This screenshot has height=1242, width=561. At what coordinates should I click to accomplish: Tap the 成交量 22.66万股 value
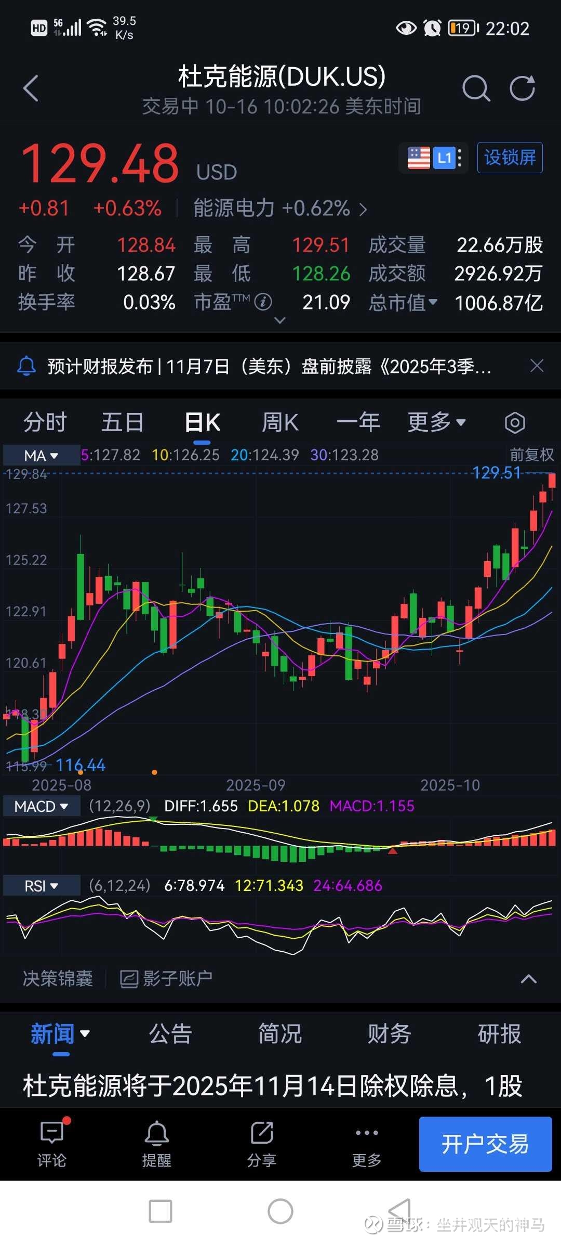500,245
